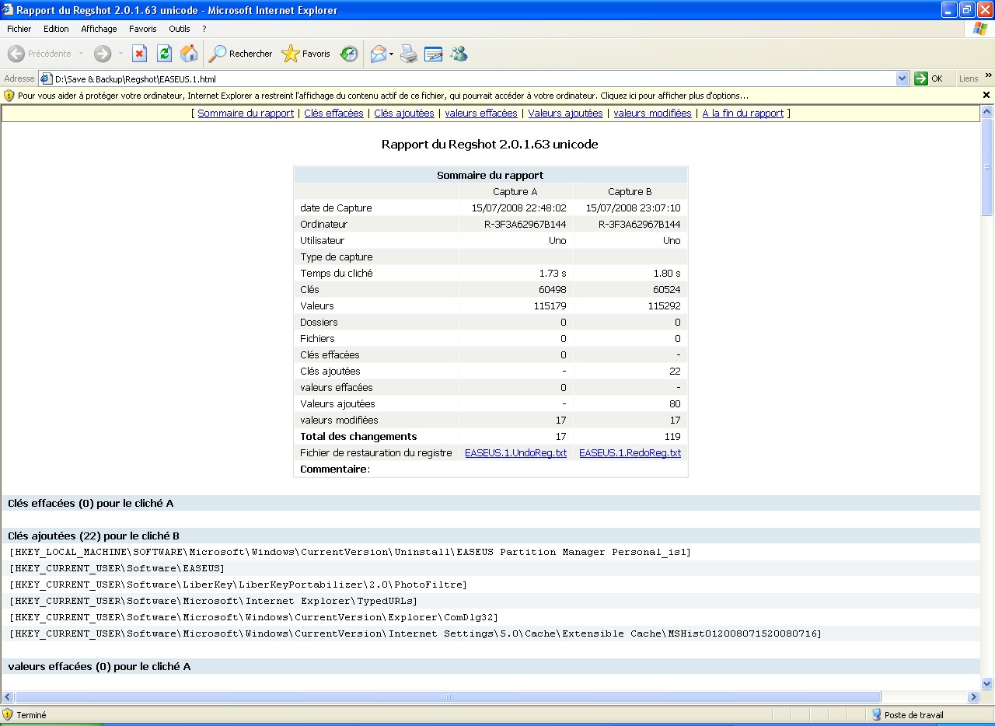The height and width of the screenshot is (726, 995).
Task: Click the Précédente back arrow icon
Action: pyautogui.click(x=16, y=54)
